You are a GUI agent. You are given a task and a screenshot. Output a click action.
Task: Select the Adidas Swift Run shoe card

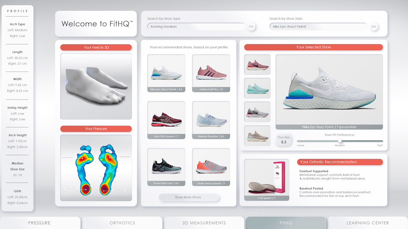point(211,73)
